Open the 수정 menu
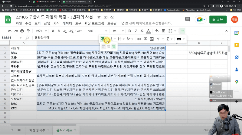The height and width of the screenshot is (135, 242). tap(28, 24)
